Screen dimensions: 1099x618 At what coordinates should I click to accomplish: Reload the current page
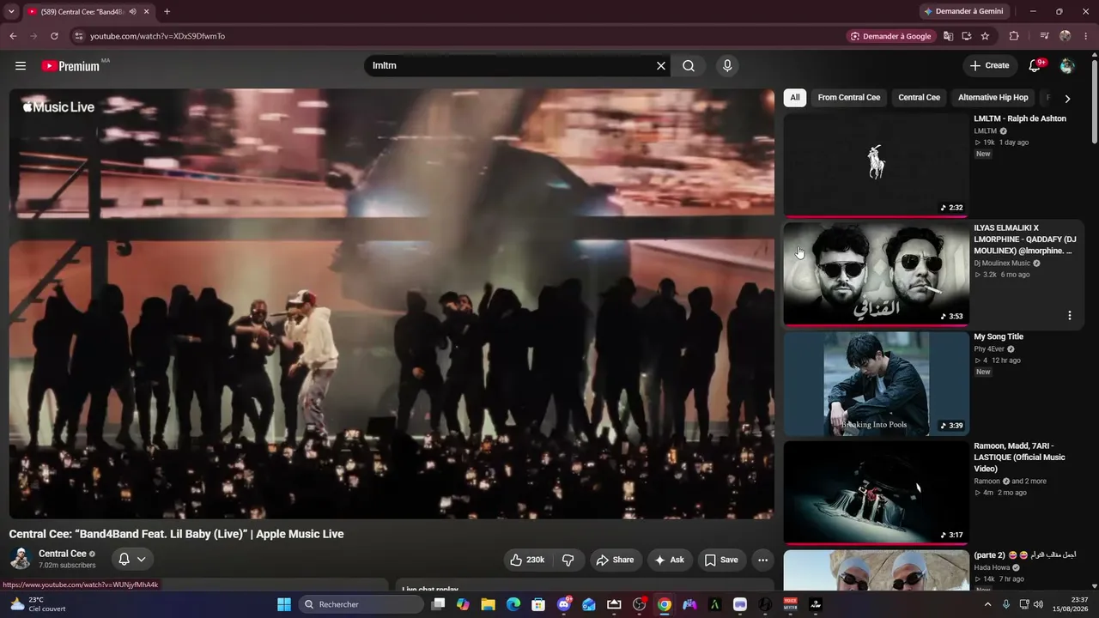click(54, 36)
